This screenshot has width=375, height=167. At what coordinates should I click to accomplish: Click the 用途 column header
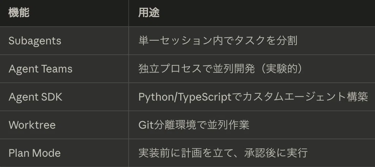coord(149,13)
